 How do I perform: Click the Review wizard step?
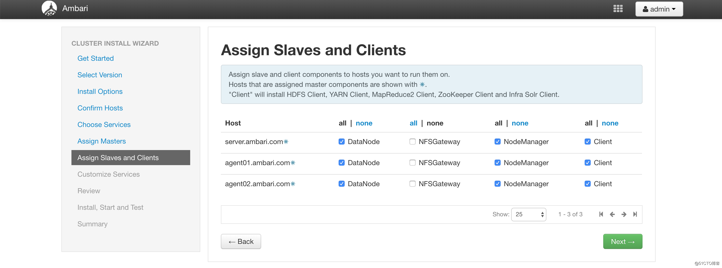89,191
